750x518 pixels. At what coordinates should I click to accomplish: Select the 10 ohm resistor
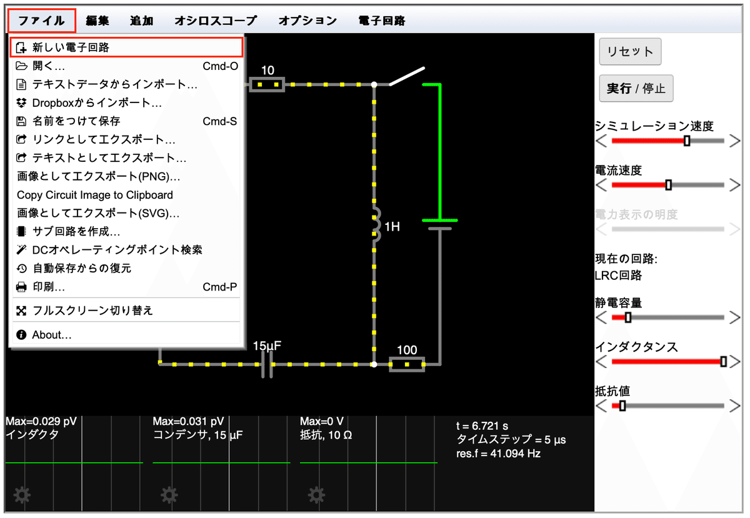tap(267, 84)
